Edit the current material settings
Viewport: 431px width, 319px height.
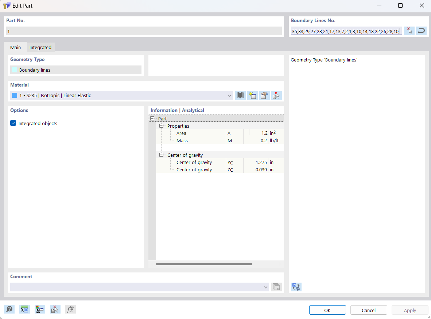[x=264, y=95]
